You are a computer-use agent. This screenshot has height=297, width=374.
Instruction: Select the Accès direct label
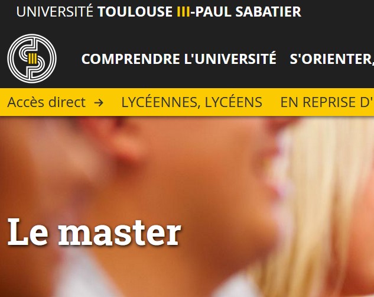[x=46, y=102]
